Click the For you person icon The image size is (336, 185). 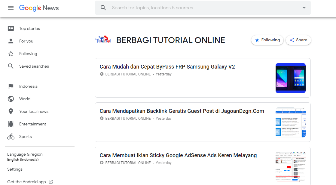[x=11, y=41]
